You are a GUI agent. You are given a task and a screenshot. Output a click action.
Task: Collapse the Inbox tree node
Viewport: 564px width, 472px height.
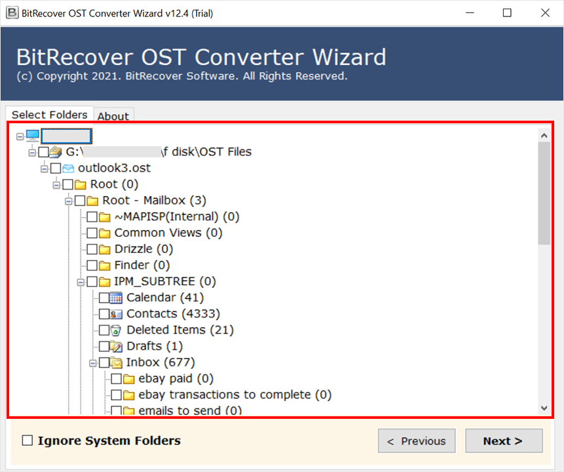(93, 363)
